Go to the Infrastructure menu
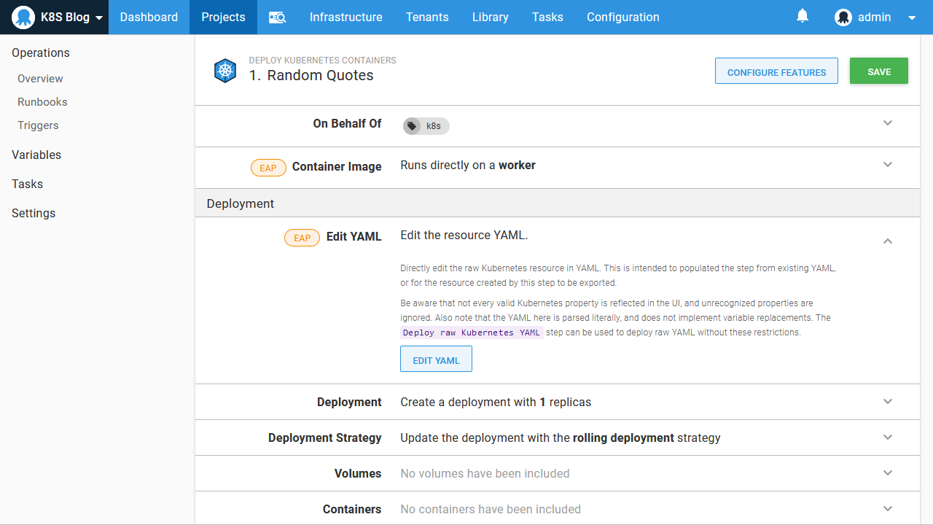The width and height of the screenshot is (933, 525). (x=346, y=17)
